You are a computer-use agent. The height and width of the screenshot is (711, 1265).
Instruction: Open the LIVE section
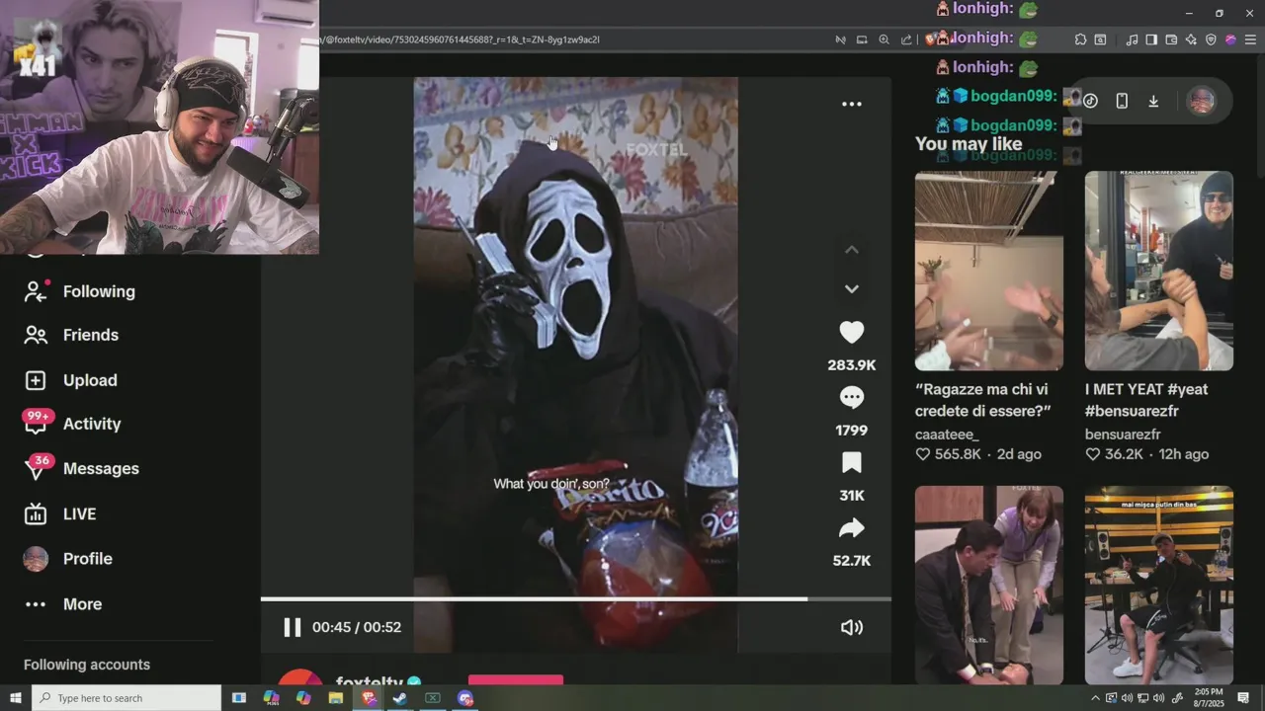[59, 513]
